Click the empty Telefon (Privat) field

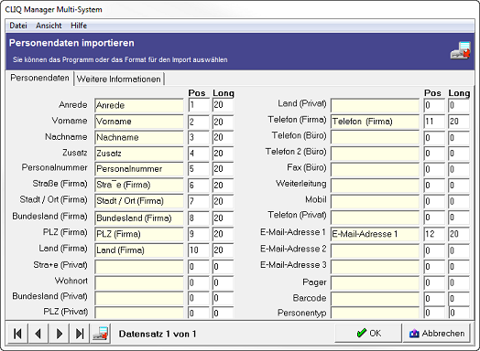click(x=375, y=218)
